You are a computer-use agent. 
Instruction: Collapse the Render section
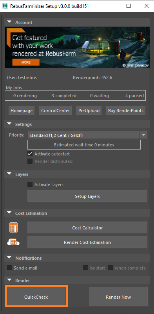pos(9,280)
